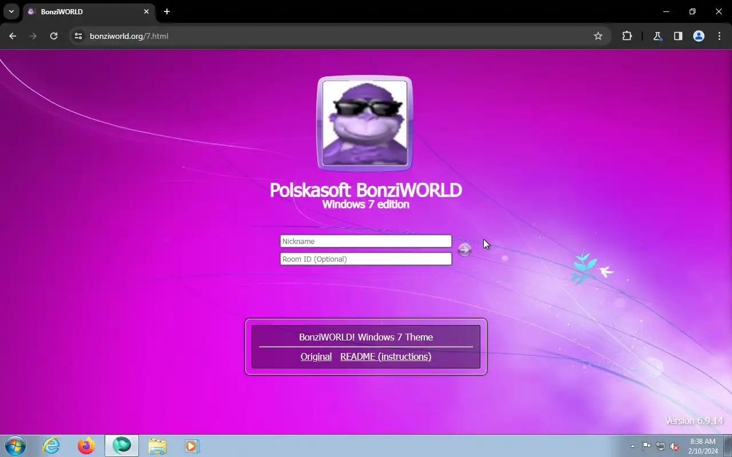The height and width of the screenshot is (457, 732).
Task: Click the muted volume tray icon
Action: tap(675, 446)
